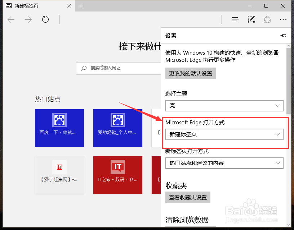Click the 设置 pane title

(171, 36)
